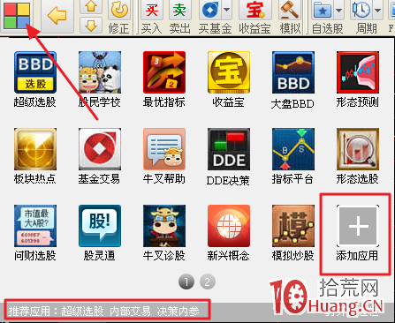395x323 pixels.
Task: Open 买基金 fund purchase
Action: point(211,10)
